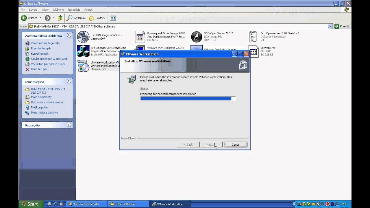Click the green checkmark shield tray icon
The width and height of the screenshot is (370, 208).
[x=309, y=204]
